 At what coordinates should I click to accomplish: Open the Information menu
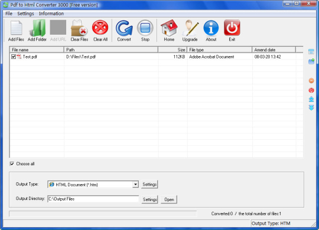pyautogui.click(x=51, y=14)
